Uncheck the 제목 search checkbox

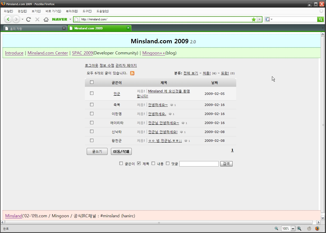point(139,163)
